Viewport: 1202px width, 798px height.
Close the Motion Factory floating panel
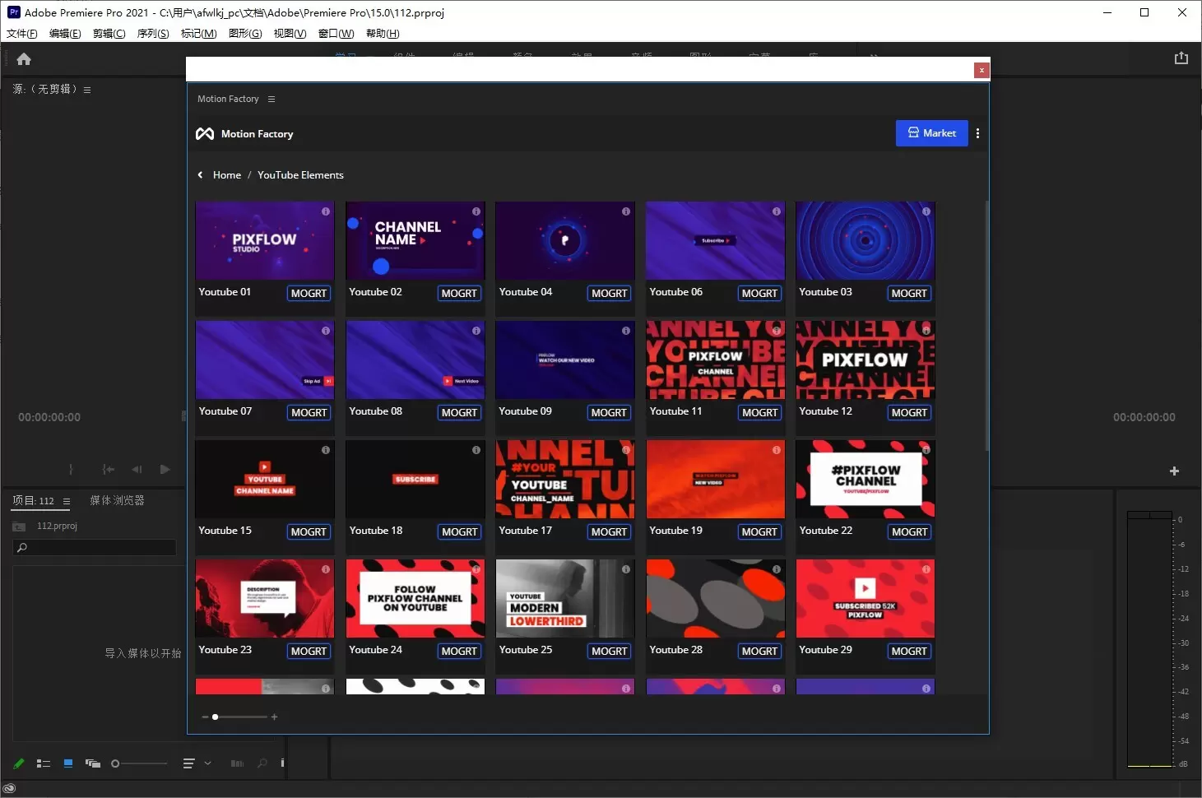982,70
